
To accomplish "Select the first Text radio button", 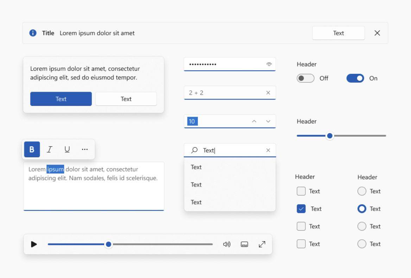I will pos(362,191).
